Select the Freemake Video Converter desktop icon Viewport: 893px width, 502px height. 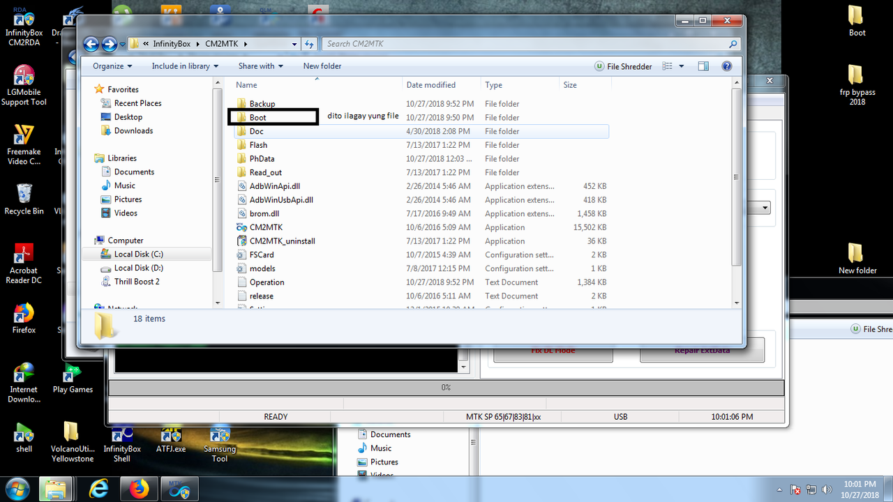(24, 145)
